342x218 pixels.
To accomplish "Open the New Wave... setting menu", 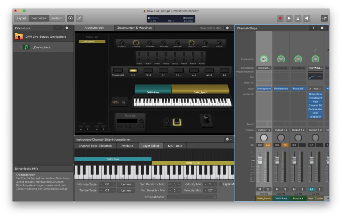I will (x=315, y=68).
